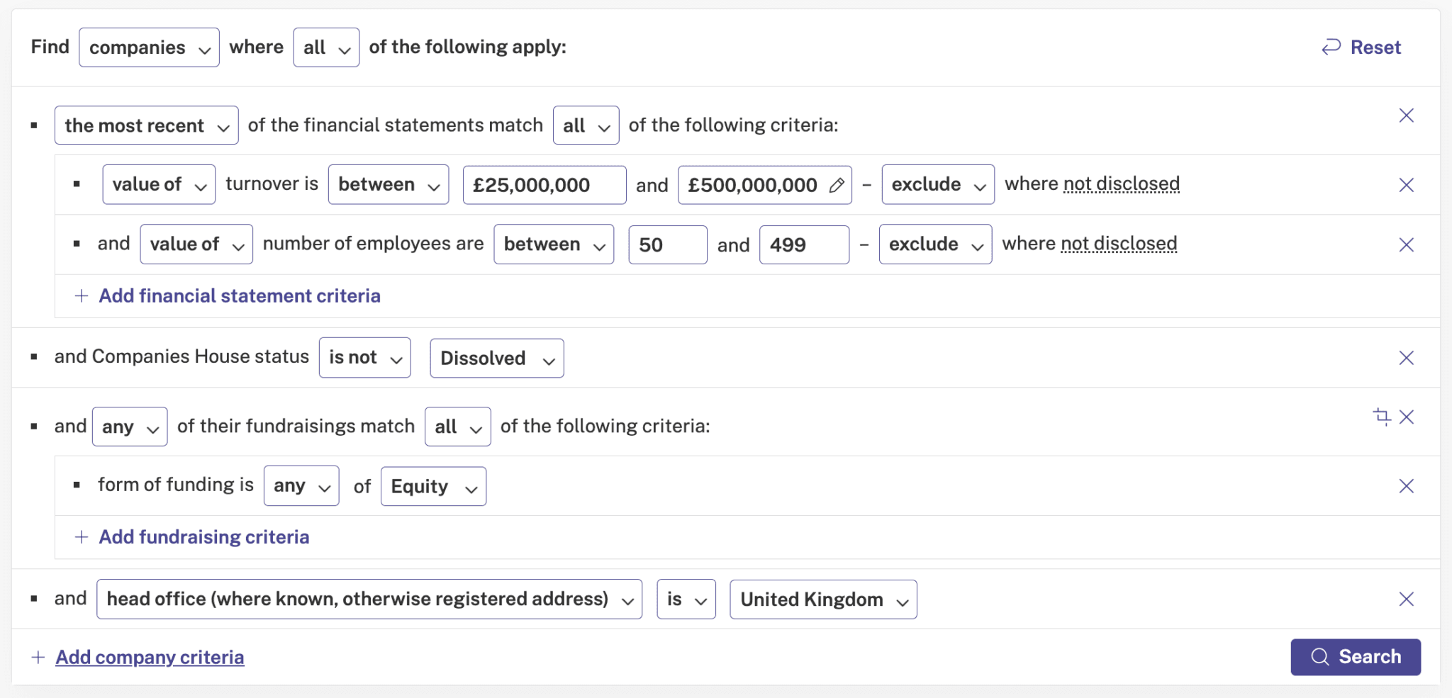Click 'not disclosed' in the turnover row
The width and height of the screenshot is (1452, 698).
(x=1122, y=184)
